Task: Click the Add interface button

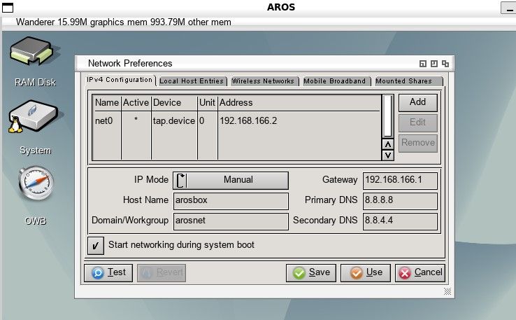Action: point(418,102)
